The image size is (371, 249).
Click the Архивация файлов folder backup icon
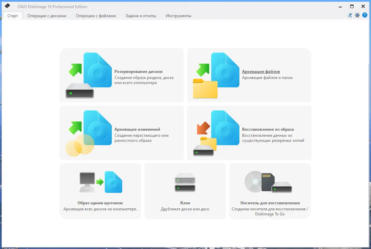(x=216, y=75)
